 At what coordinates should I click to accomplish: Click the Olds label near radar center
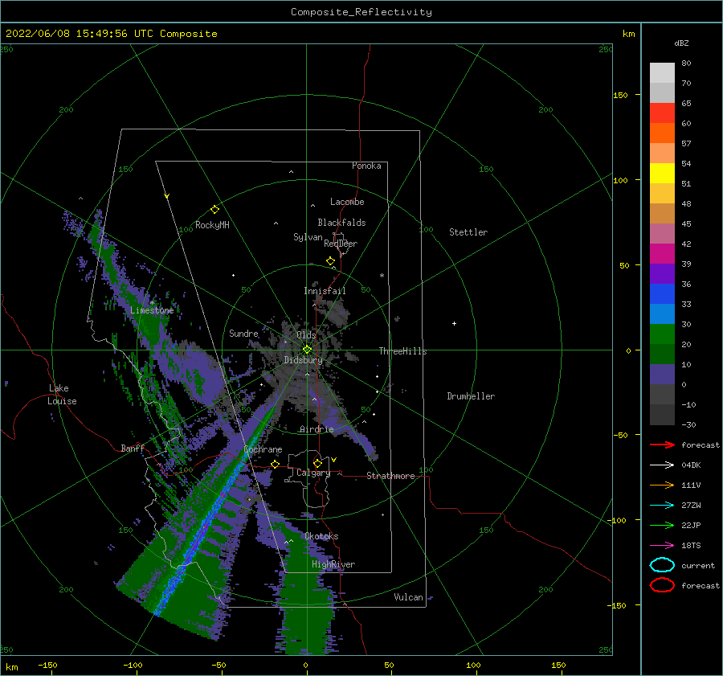pos(306,335)
